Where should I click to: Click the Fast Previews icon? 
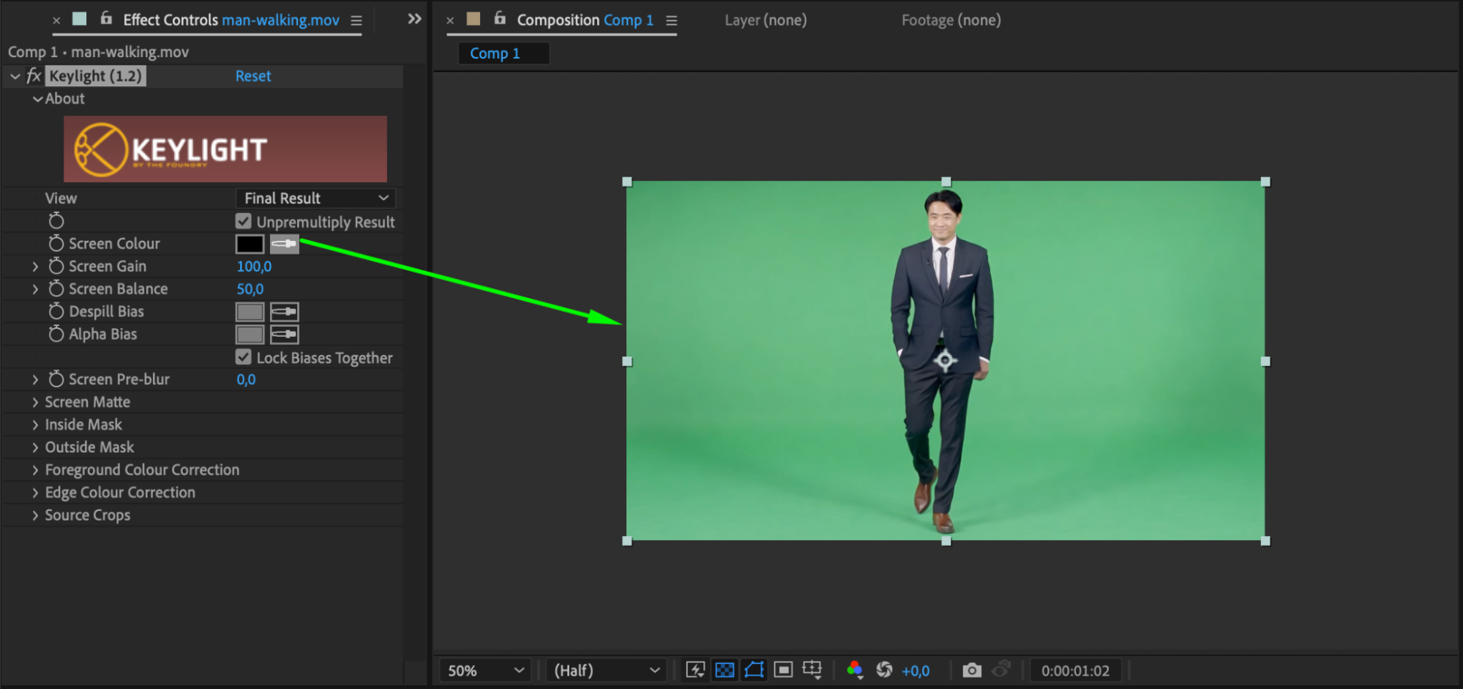click(x=695, y=670)
